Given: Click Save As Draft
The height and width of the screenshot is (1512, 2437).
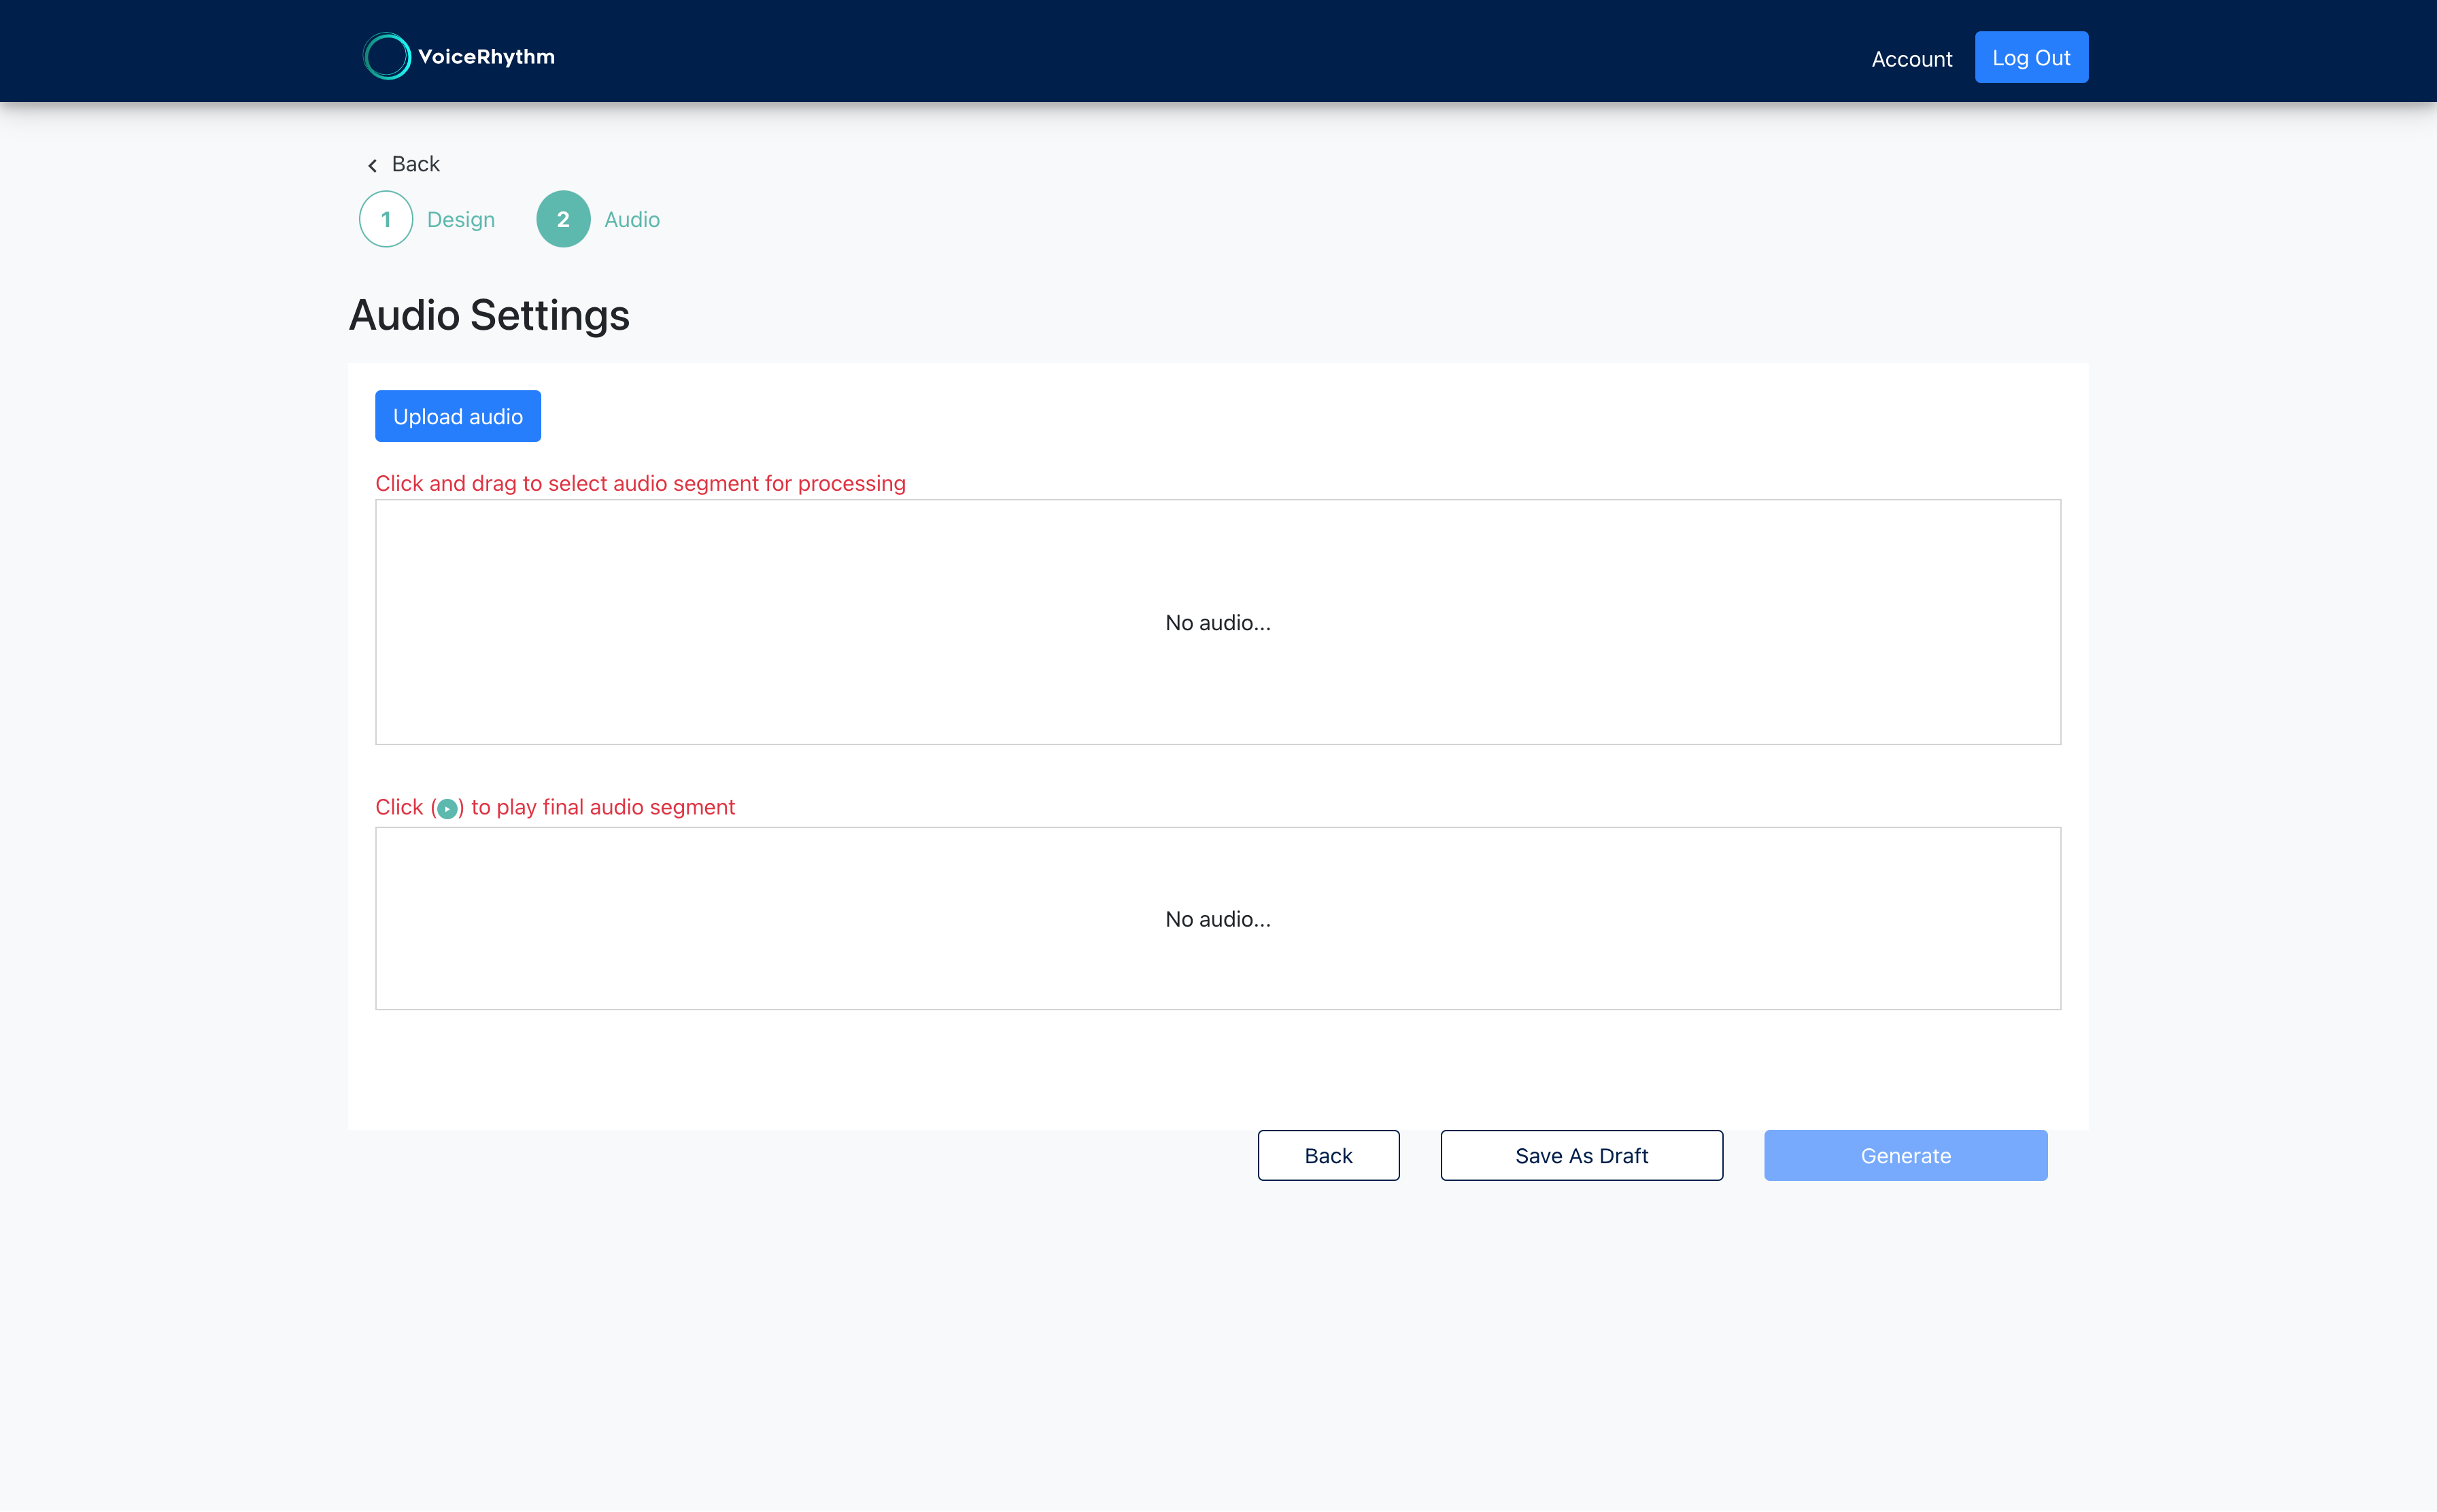Looking at the screenshot, I should 1581,1155.
